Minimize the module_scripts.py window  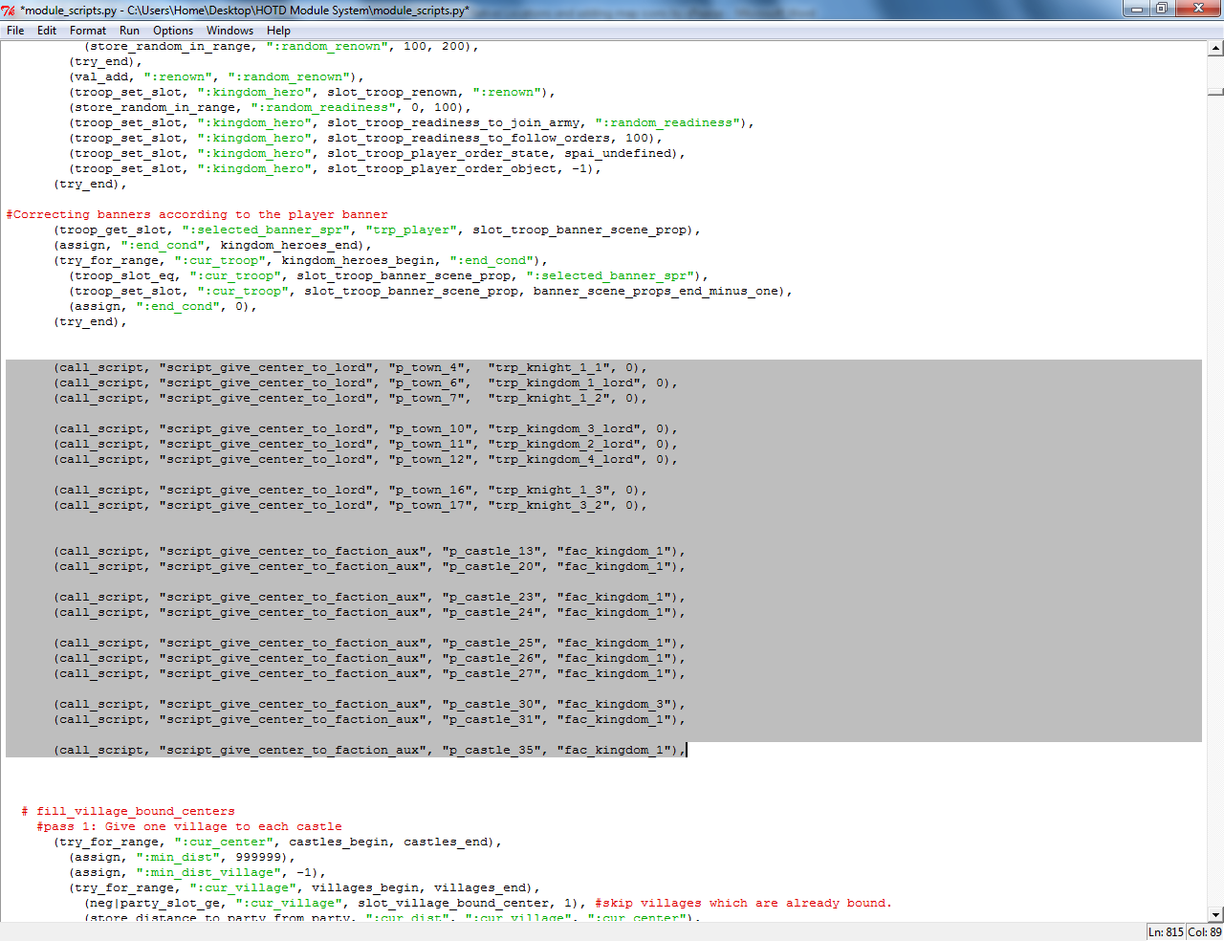click(1135, 8)
